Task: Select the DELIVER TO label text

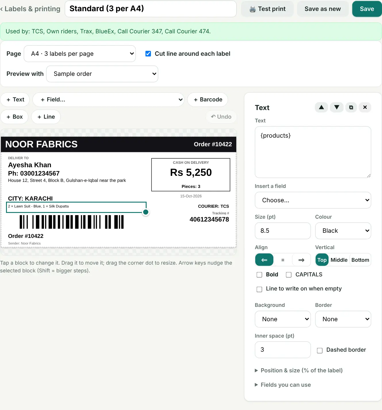Action: (18, 158)
